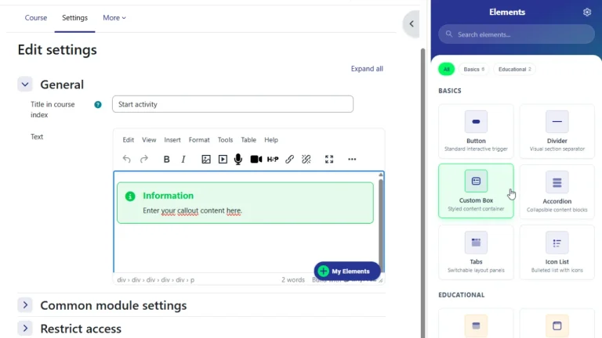
Task: Open the editor Help menu
Action: click(271, 140)
